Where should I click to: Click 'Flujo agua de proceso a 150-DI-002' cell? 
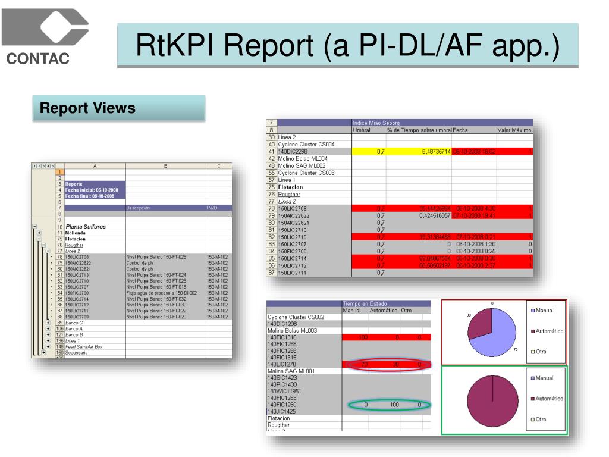tap(162, 293)
